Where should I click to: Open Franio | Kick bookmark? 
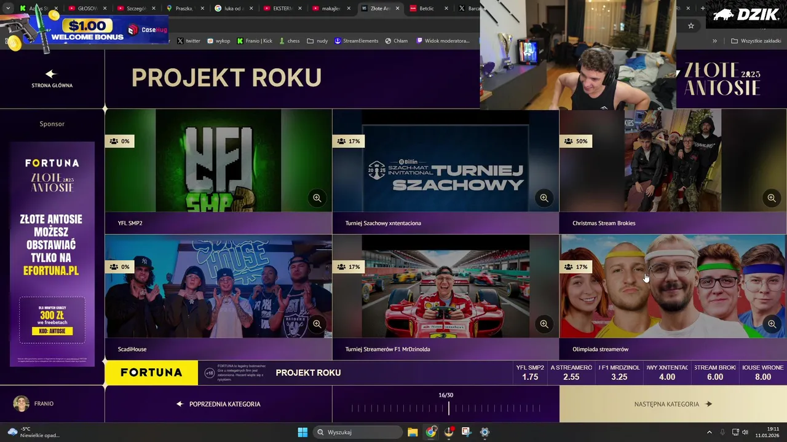(x=255, y=41)
